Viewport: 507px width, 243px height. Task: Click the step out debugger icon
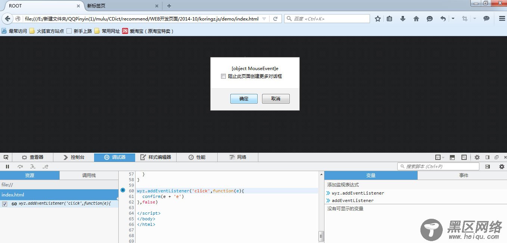46,167
